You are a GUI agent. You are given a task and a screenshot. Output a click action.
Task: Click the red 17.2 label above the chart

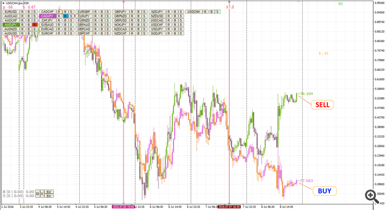tap(230, 7)
